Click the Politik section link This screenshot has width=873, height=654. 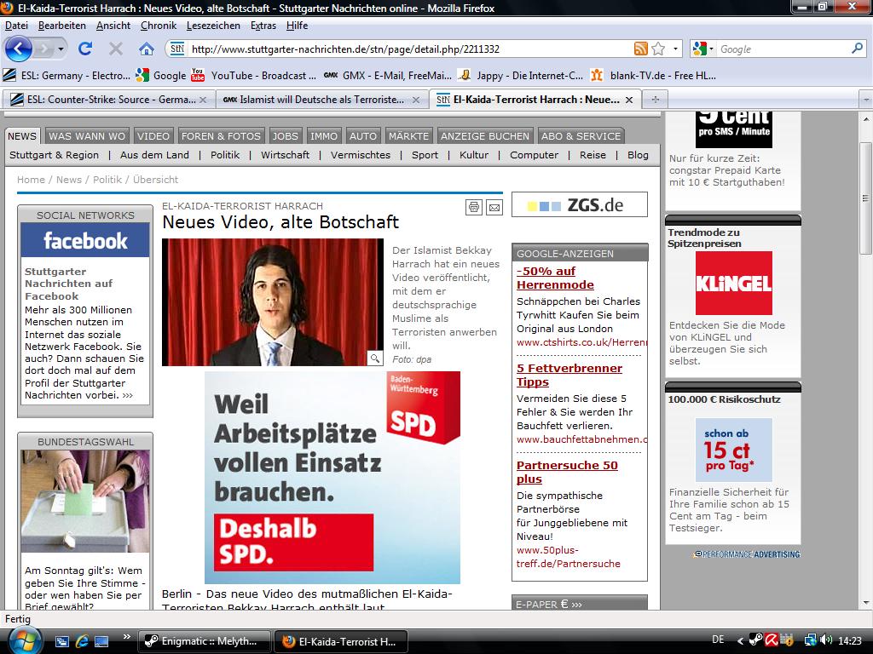coord(225,155)
